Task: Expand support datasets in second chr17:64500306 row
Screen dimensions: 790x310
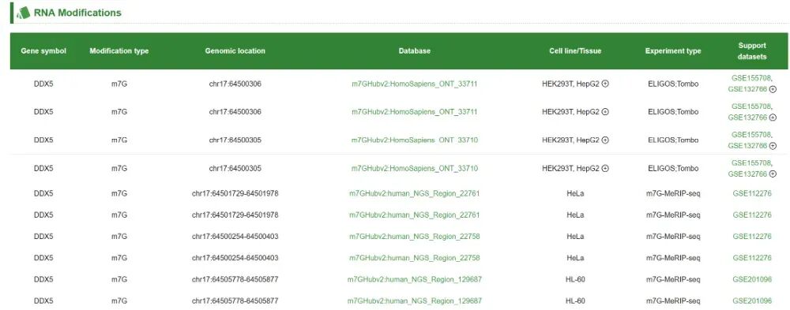Action: (773, 118)
